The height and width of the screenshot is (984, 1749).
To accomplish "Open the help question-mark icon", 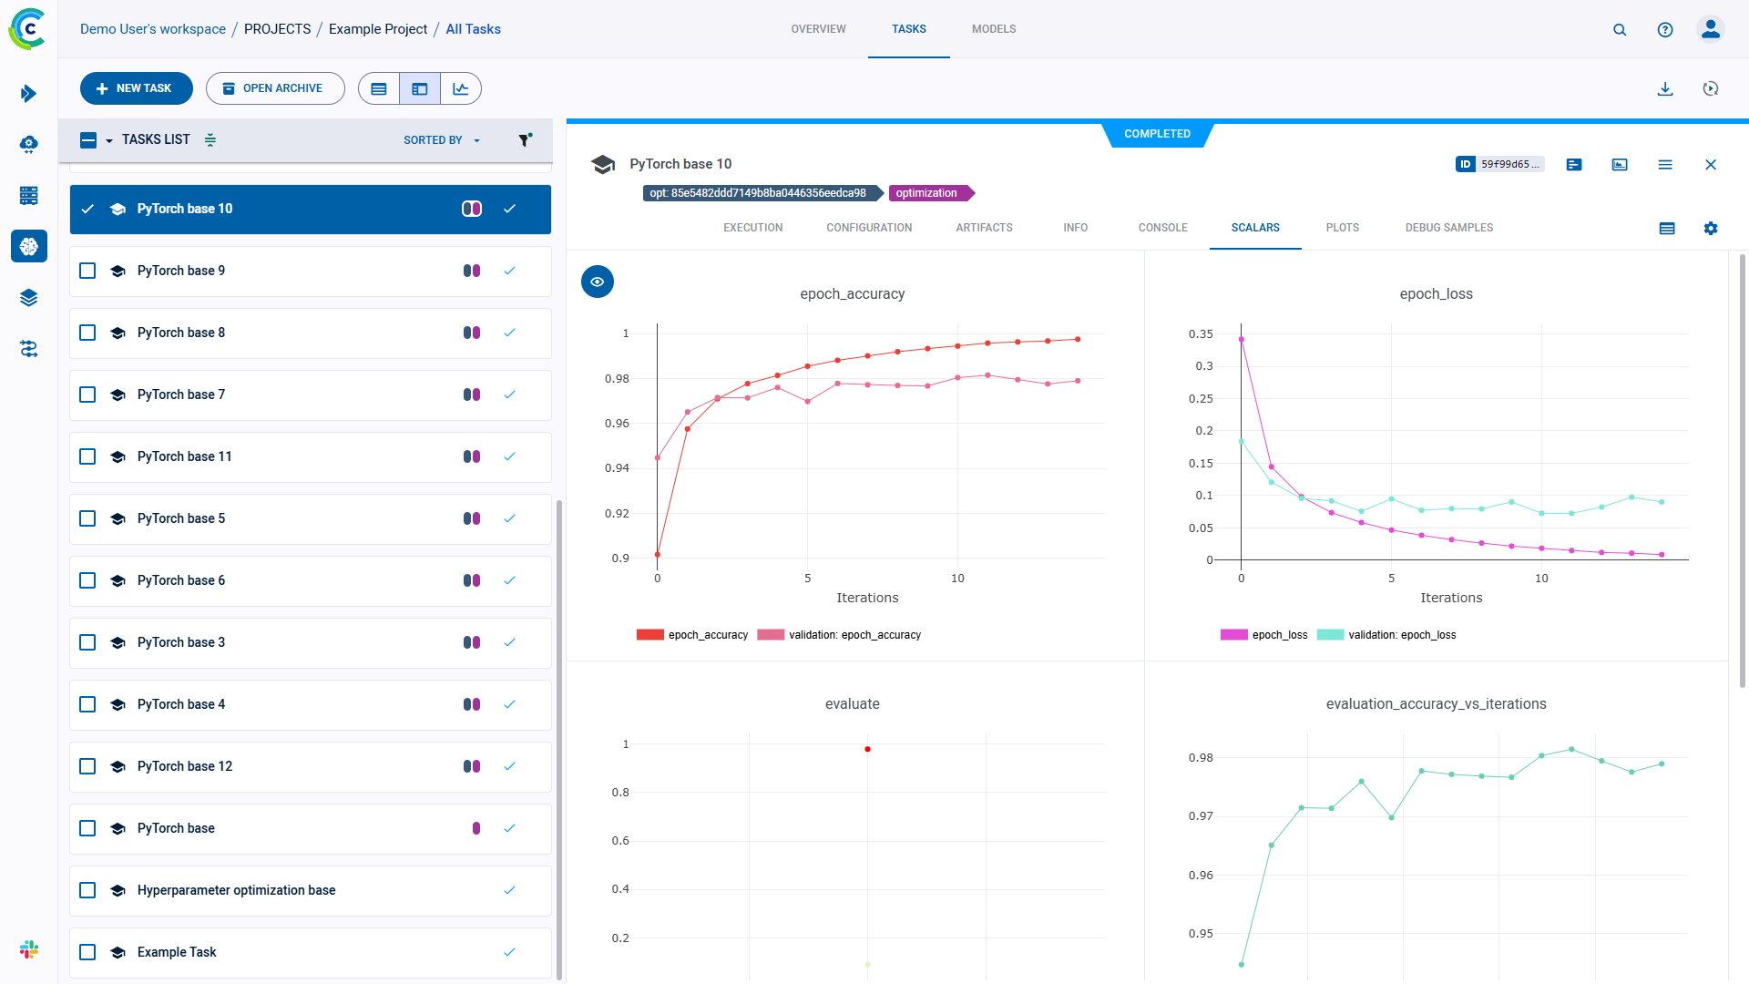I will pos(1665,29).
